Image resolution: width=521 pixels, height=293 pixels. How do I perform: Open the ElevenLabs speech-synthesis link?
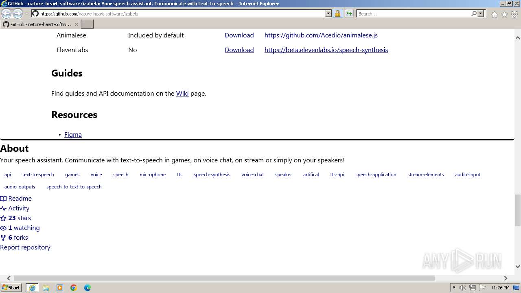[x=326, y=50]
